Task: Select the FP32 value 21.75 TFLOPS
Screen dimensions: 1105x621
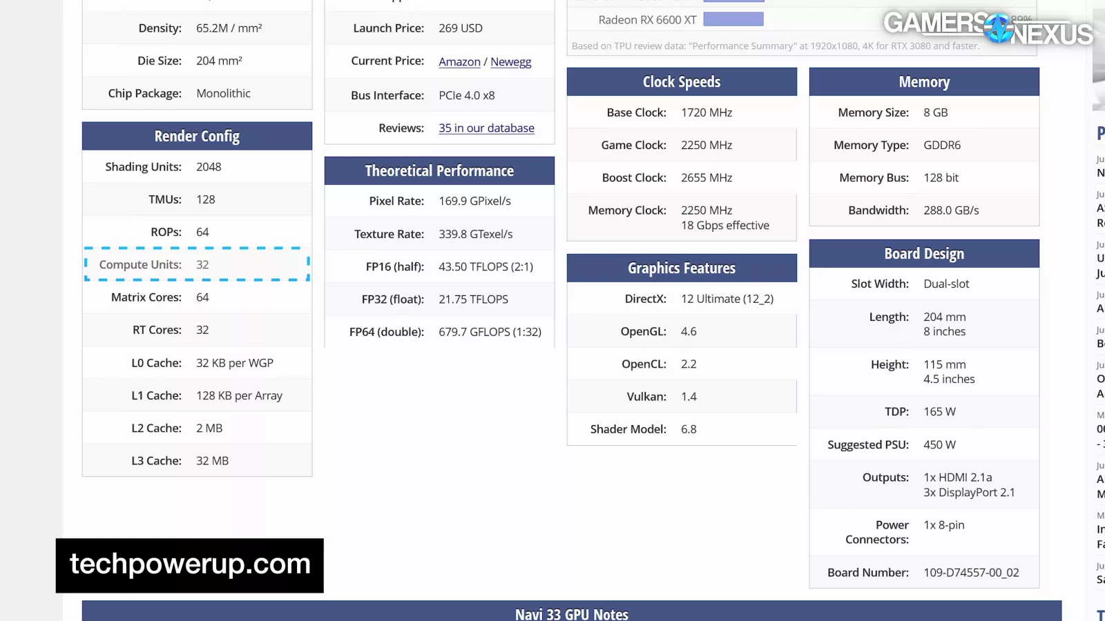Action: [x=473, y=299]
